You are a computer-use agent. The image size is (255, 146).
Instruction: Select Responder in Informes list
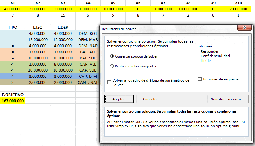pyautogui.click(x=210, y=51)
